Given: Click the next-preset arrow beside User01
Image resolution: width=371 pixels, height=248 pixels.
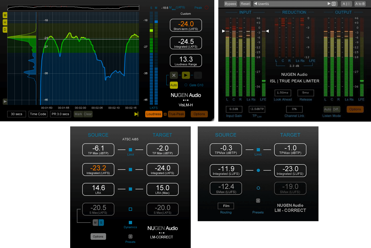Looking at the screenshot, I should tap(329, 4).
